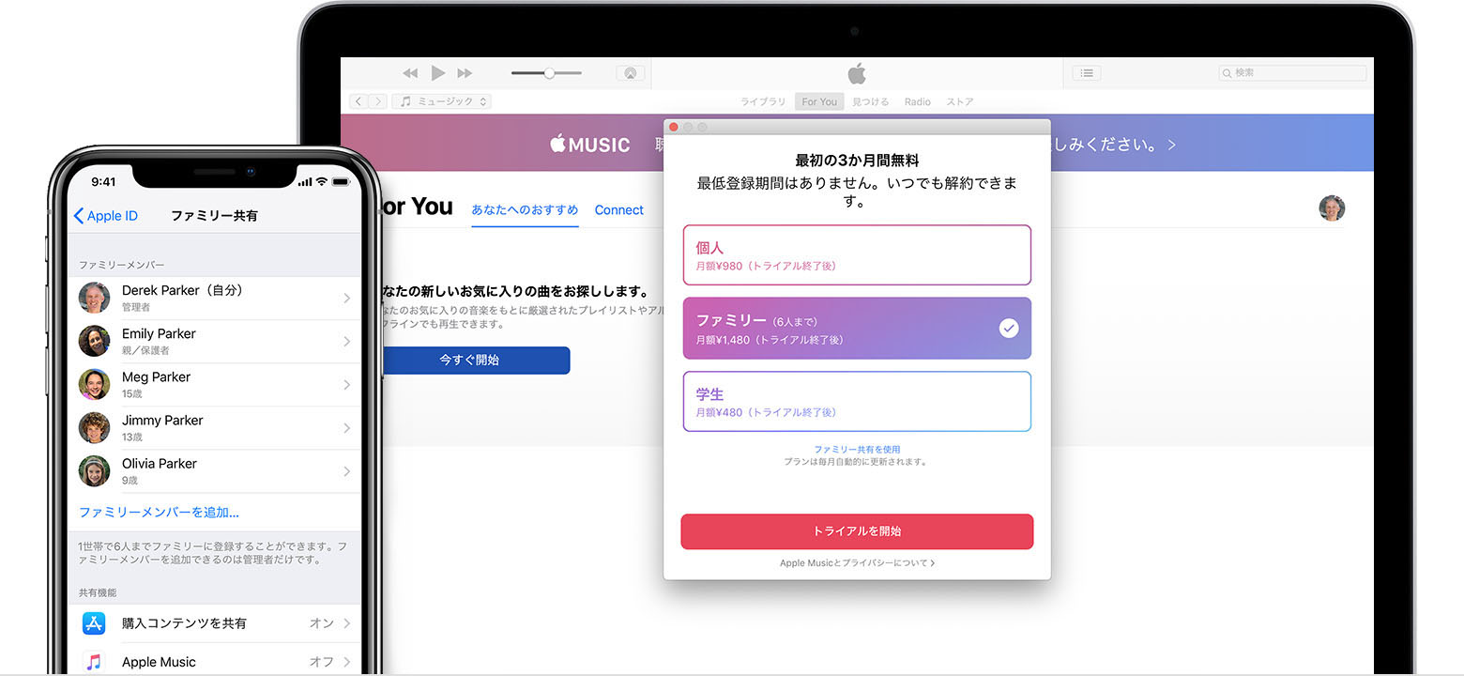The image size is (1464, 676).
Task: Open Jimmy Parker row chevron
Action: [x=346, y=428]
